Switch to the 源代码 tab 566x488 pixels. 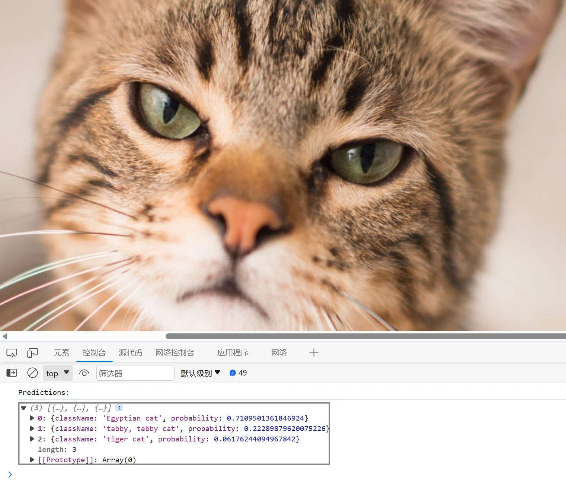click(x=130, y=352)
